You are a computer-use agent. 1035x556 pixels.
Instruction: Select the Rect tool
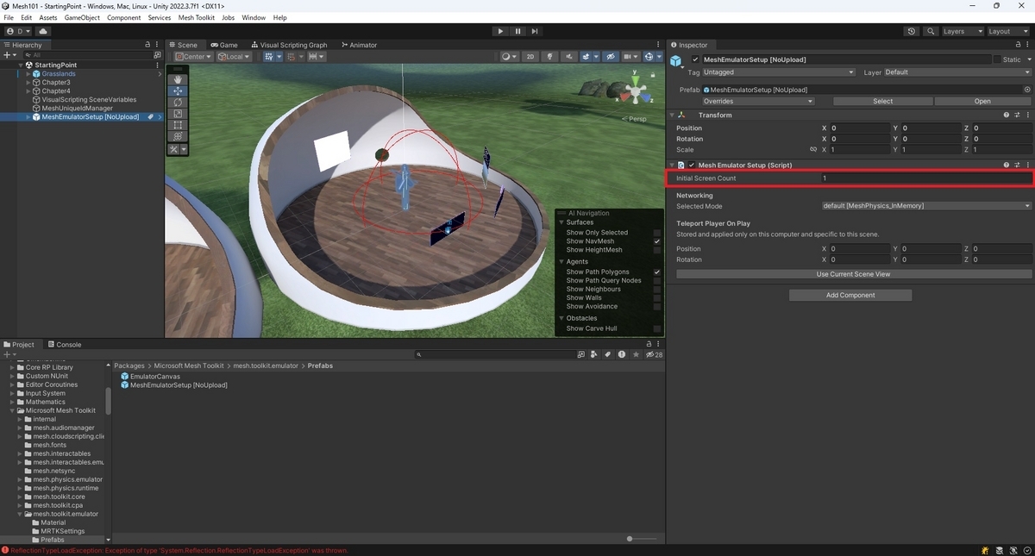coord(178,124)
